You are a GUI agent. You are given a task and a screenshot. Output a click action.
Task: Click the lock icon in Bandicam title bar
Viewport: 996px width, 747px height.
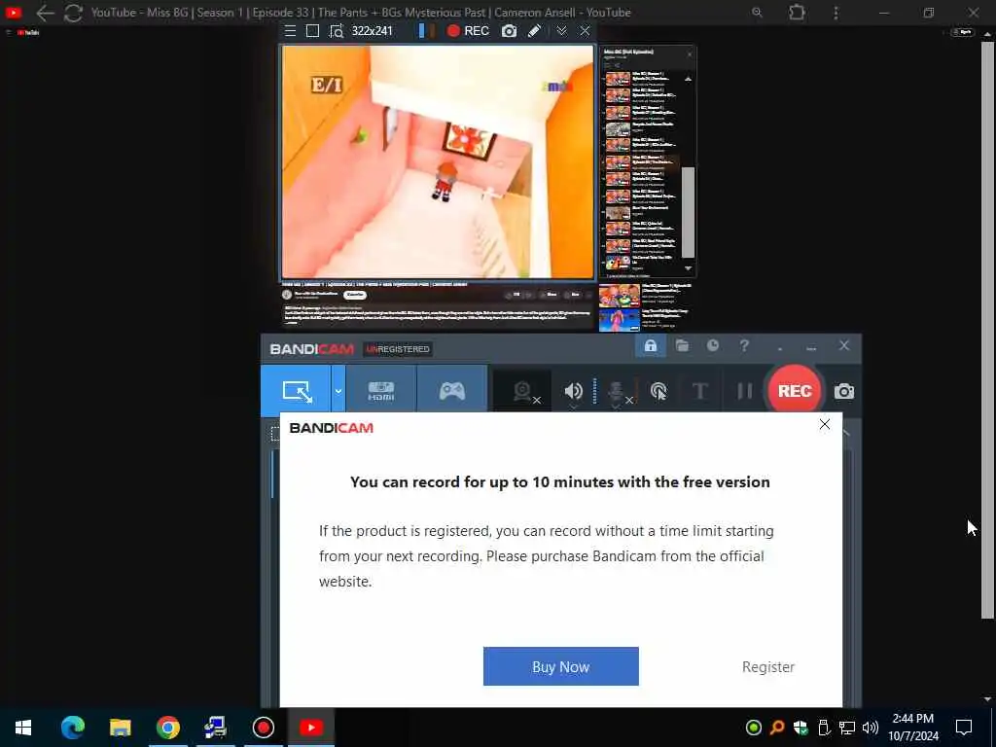click(x=651, y=345)
